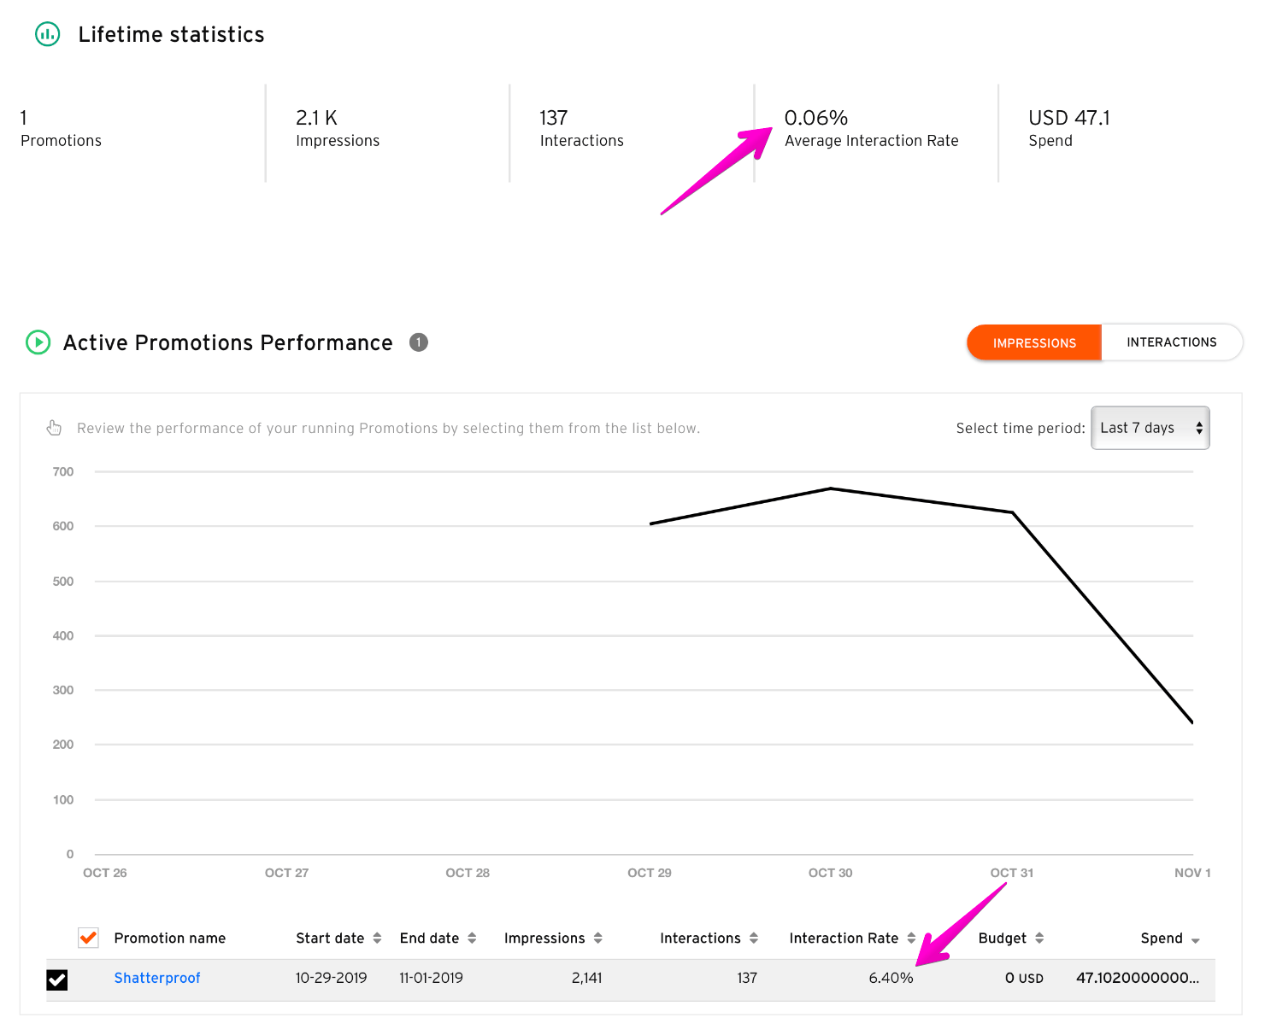This screenshot has height=1035, width=1265.
Task: Sort table by End date arrows
Action: pos(472,939)
